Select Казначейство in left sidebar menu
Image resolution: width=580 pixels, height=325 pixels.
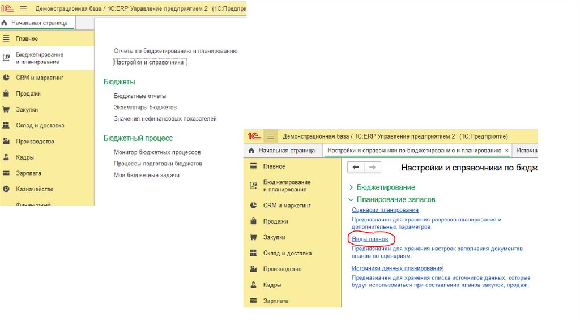click(35, 189)
